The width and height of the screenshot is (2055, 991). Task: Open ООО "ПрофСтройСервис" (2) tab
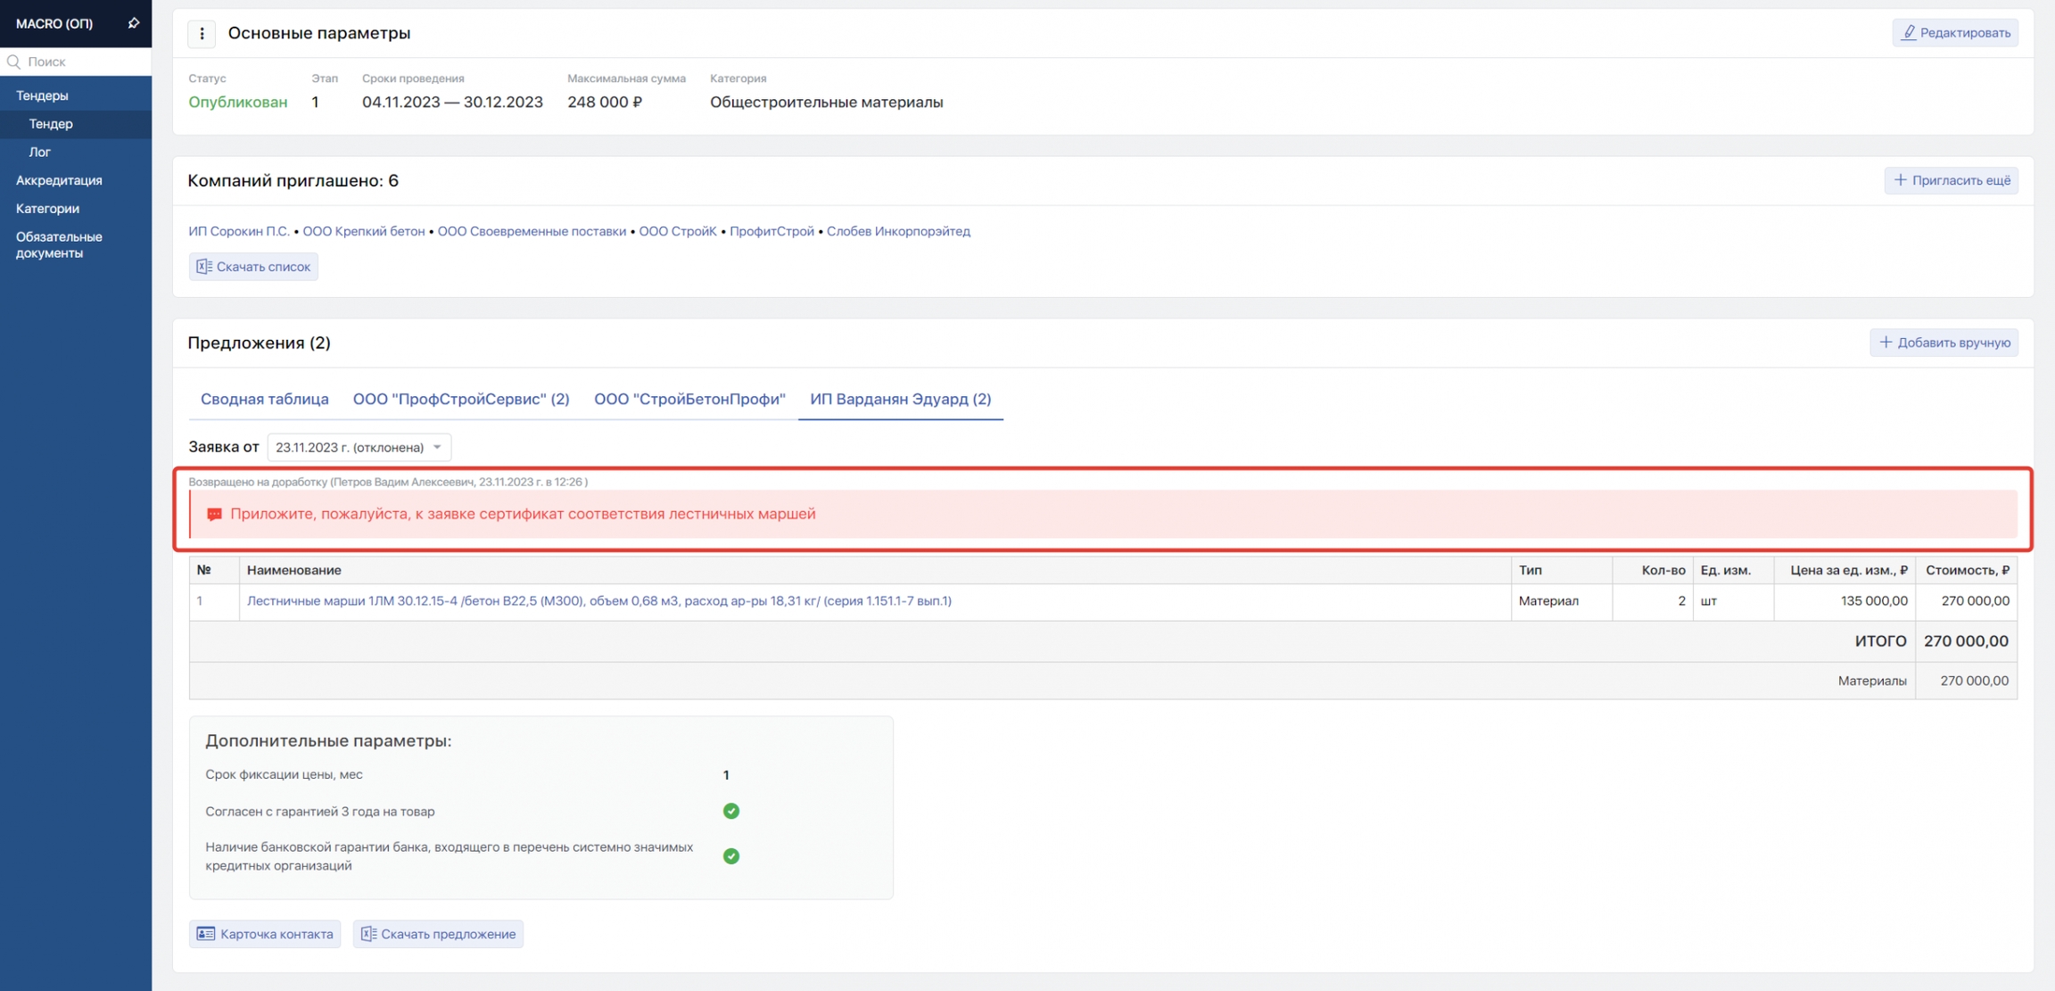tap(461, 399)
